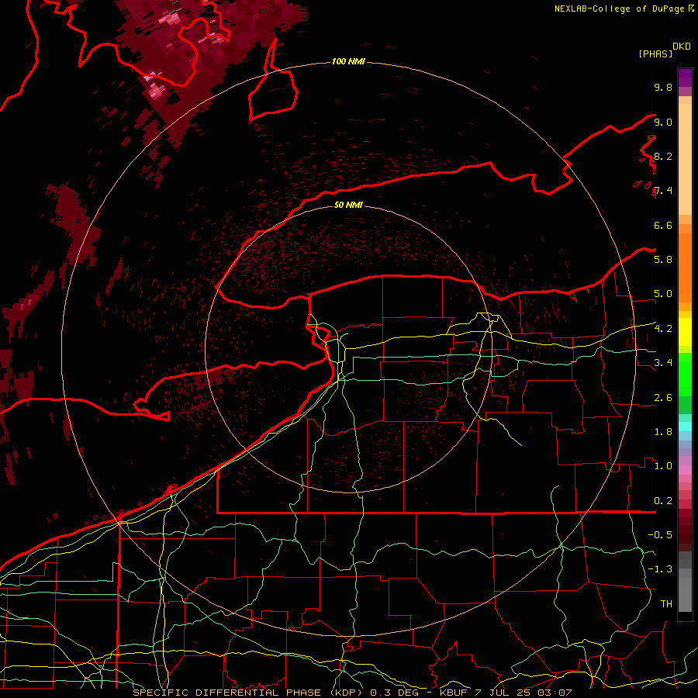
Task: Click the 8.2 value on the color scale
Action: click(x=663, y=156)
